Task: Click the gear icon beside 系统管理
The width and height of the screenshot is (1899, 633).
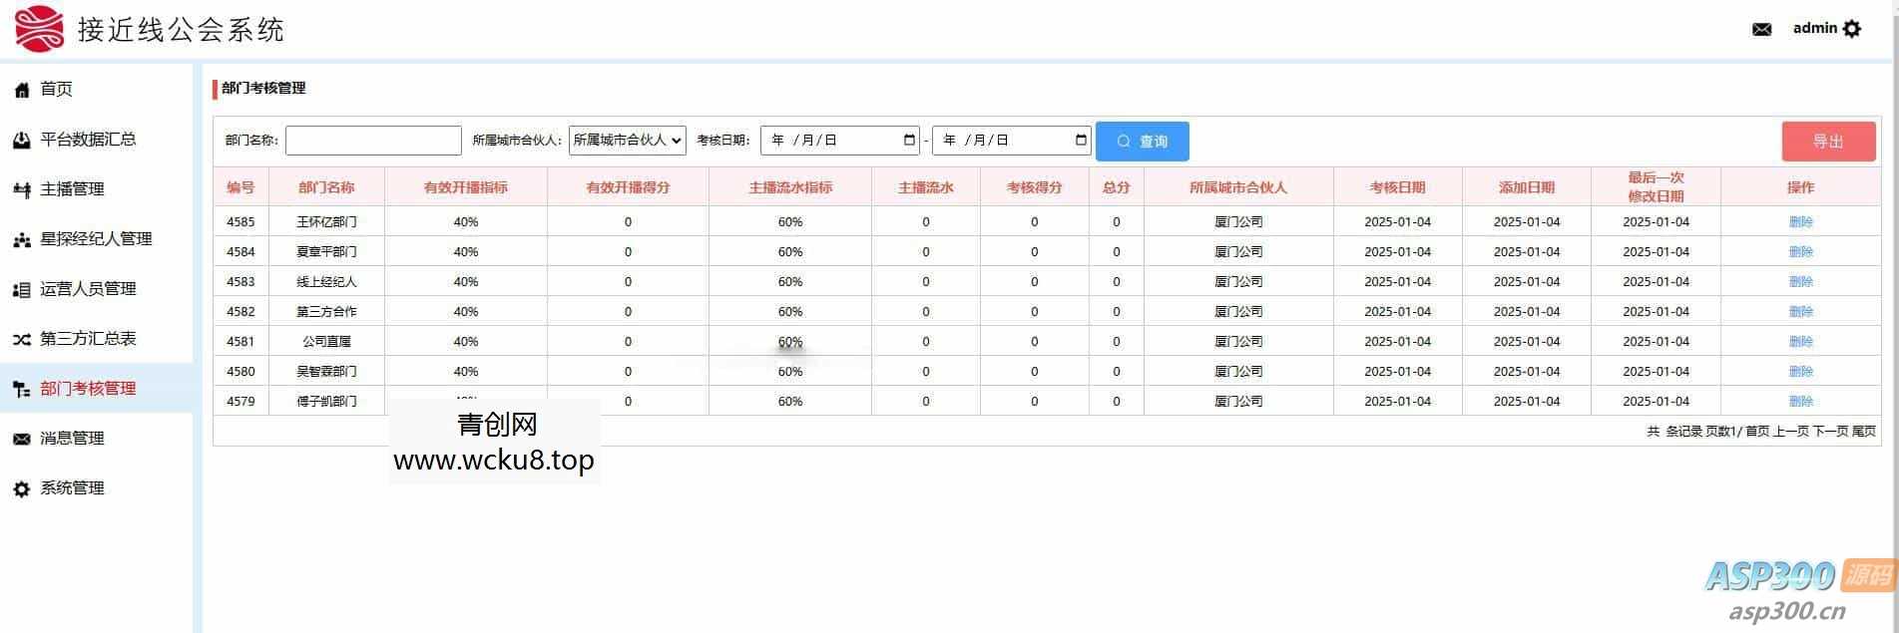Action: (x=22, y=488)
